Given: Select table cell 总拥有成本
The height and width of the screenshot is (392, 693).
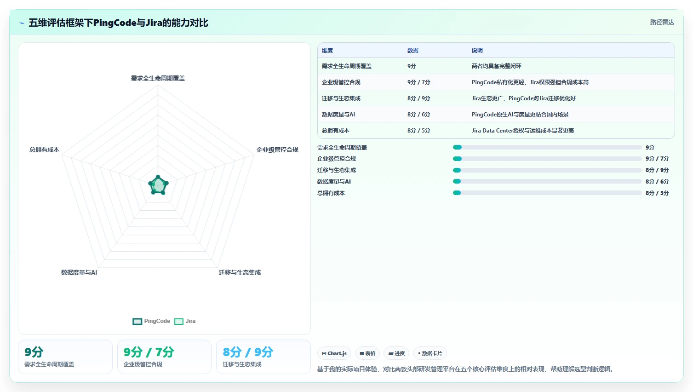Looking at the screenshot, I should tap(336, 131).
